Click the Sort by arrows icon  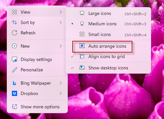click(x=15, y=22)
